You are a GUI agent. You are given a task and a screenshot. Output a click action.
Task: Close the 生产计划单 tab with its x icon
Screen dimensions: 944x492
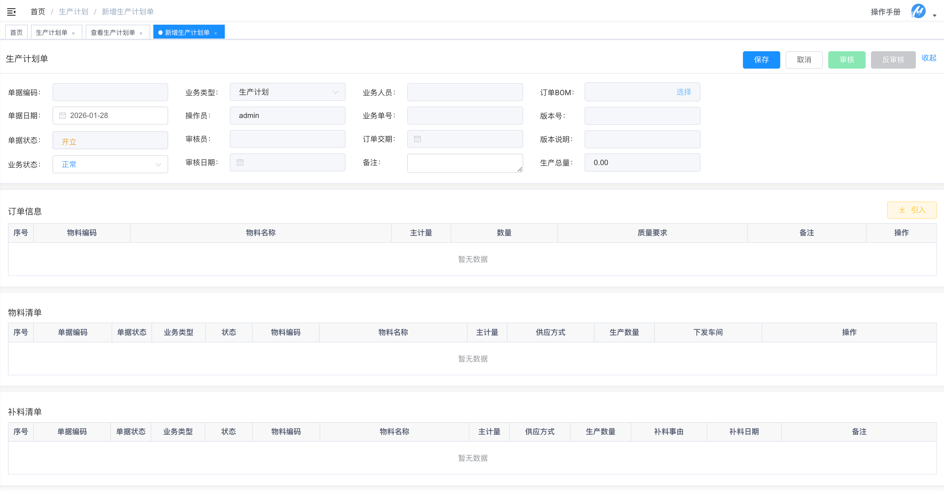pyautogui.click(x=73, y=33)
